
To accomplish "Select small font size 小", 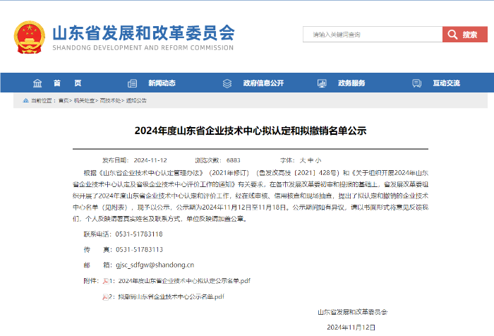I will [318, 160].
